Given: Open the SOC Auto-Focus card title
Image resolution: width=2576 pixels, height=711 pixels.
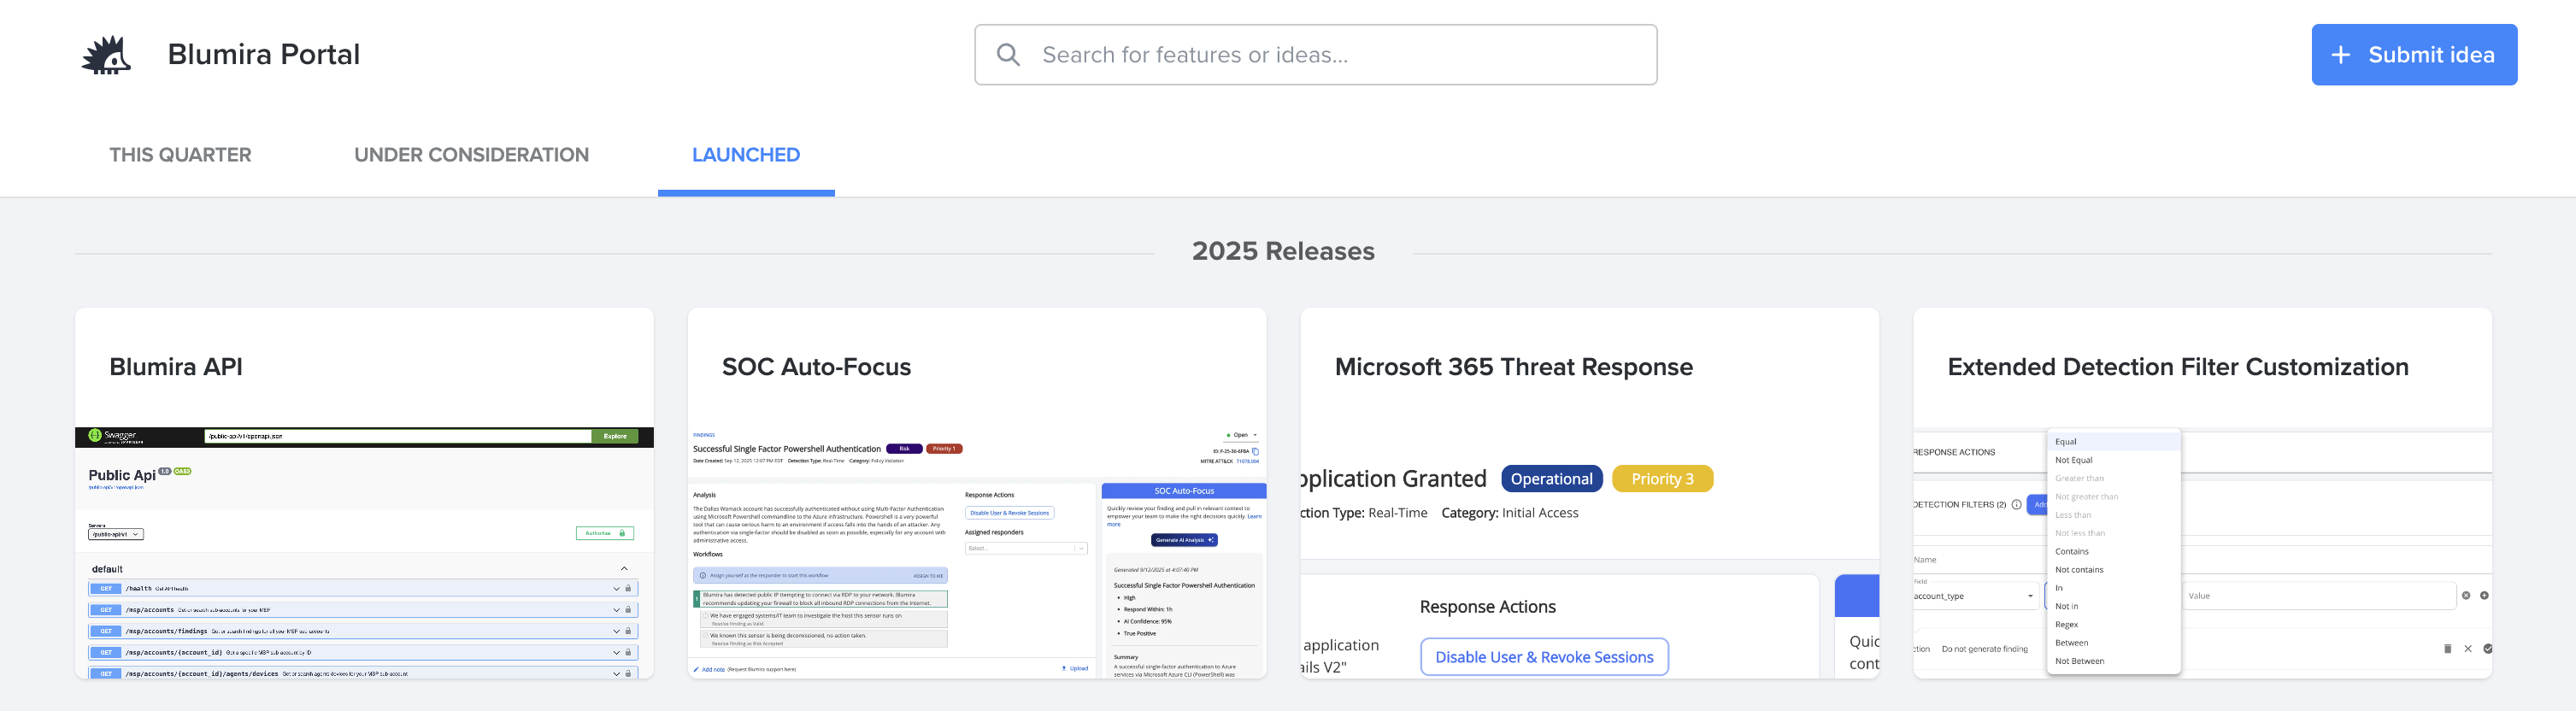Looking at the screenshot, I should click(816, 367).
